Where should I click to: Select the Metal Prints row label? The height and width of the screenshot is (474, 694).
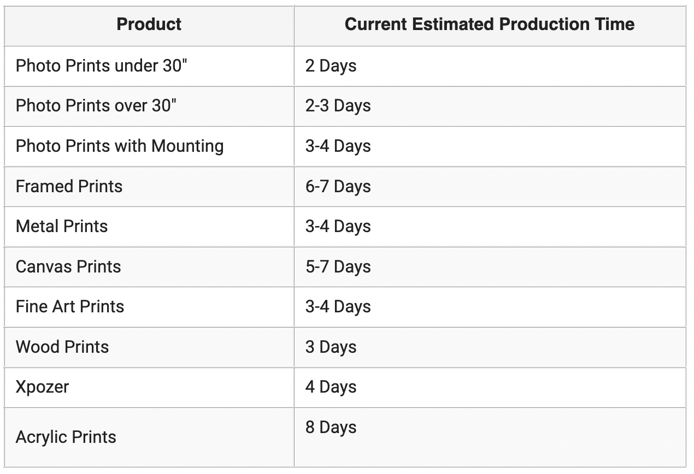coord(62,227)
